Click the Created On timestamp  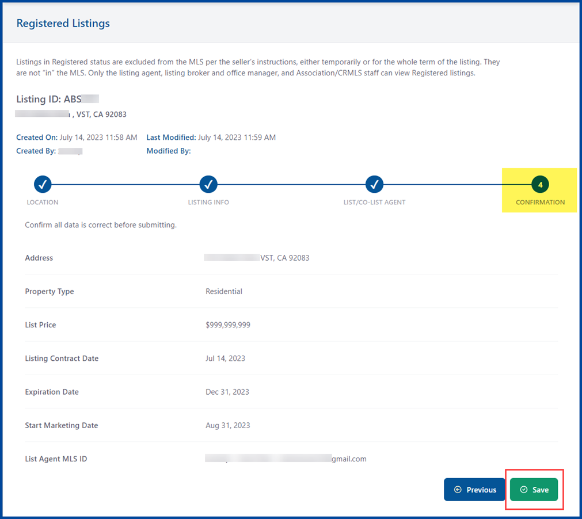point(98,138)
